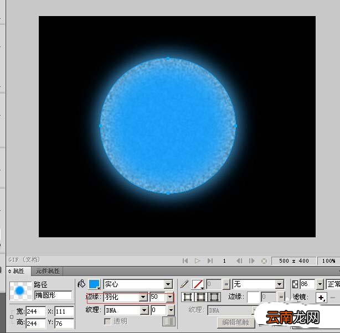Click the 100% zoom level box
Image resolution: width=340 pixels, height=333 pixels.
pos(328,261)
